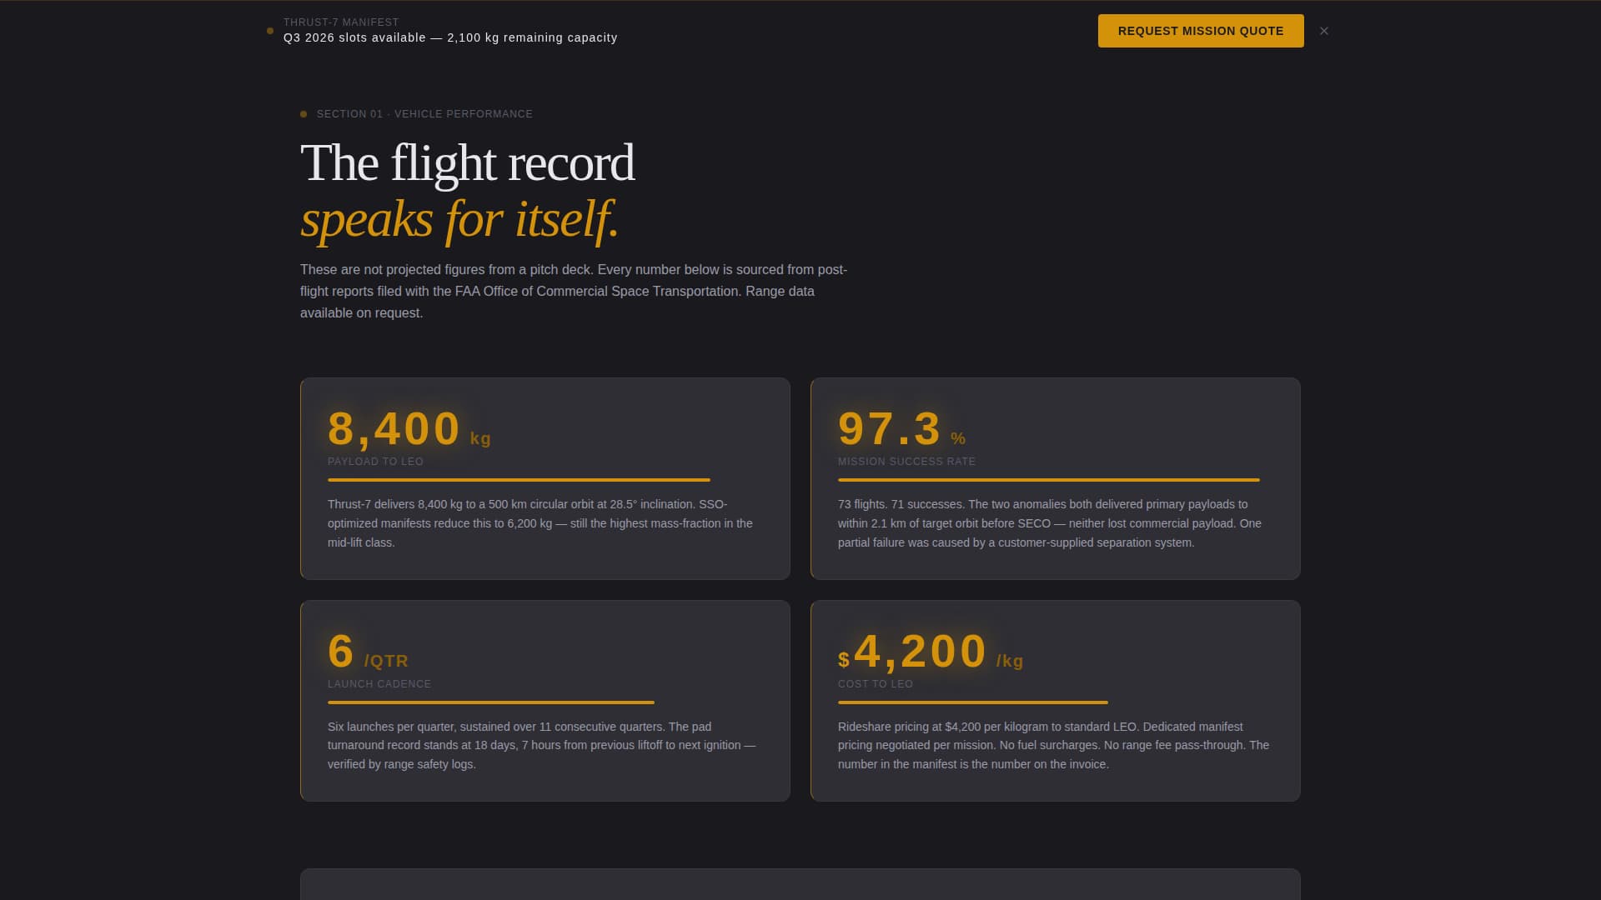Viewport: 1601px width, 900px height.
Task: Click the rideshare pricing card description
Action: coord(1053,745)
